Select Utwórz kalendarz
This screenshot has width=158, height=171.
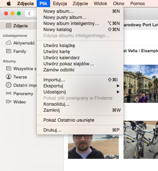(x=80, y=58)
